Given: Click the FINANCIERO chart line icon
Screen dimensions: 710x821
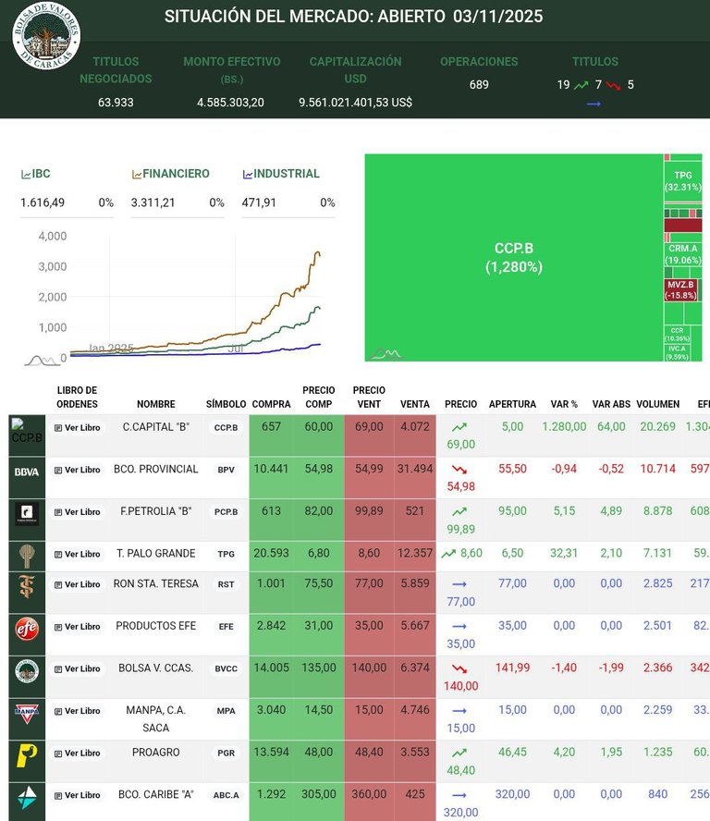Looking at the screenshot, I should coord(137,175).
